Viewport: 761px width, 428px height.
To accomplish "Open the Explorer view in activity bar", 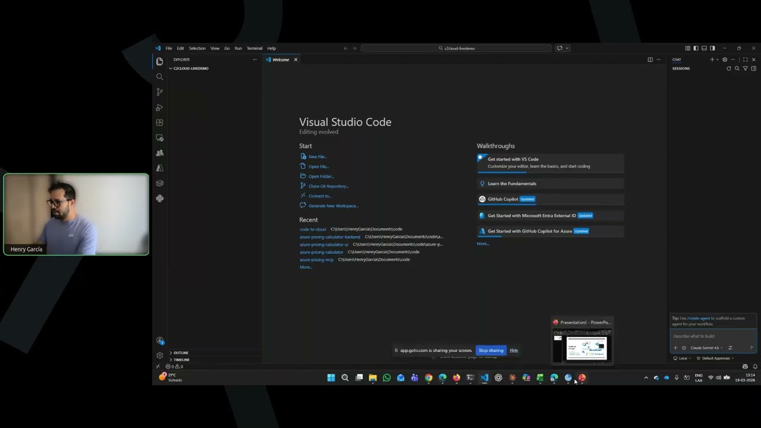I will pyautogui.click(x=159, y=61).
